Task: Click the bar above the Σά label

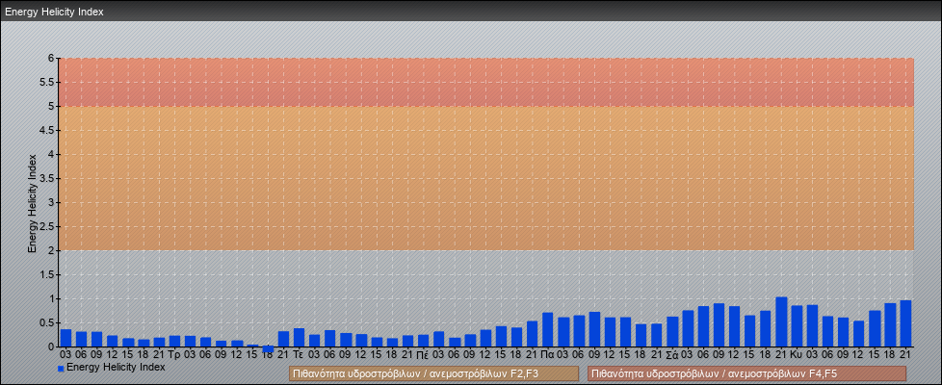Action: [672, 331]
